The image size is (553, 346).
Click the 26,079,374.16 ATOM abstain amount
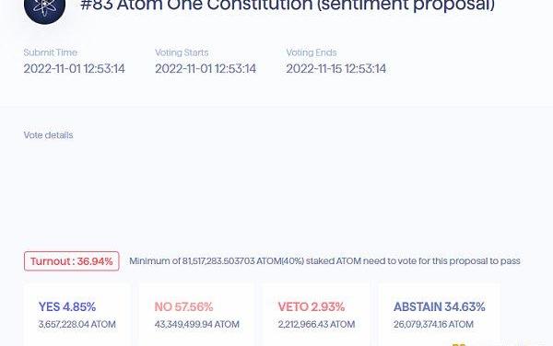click(433, 324)
